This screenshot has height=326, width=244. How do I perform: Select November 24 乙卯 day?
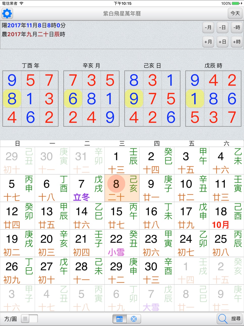coord(192,243)
